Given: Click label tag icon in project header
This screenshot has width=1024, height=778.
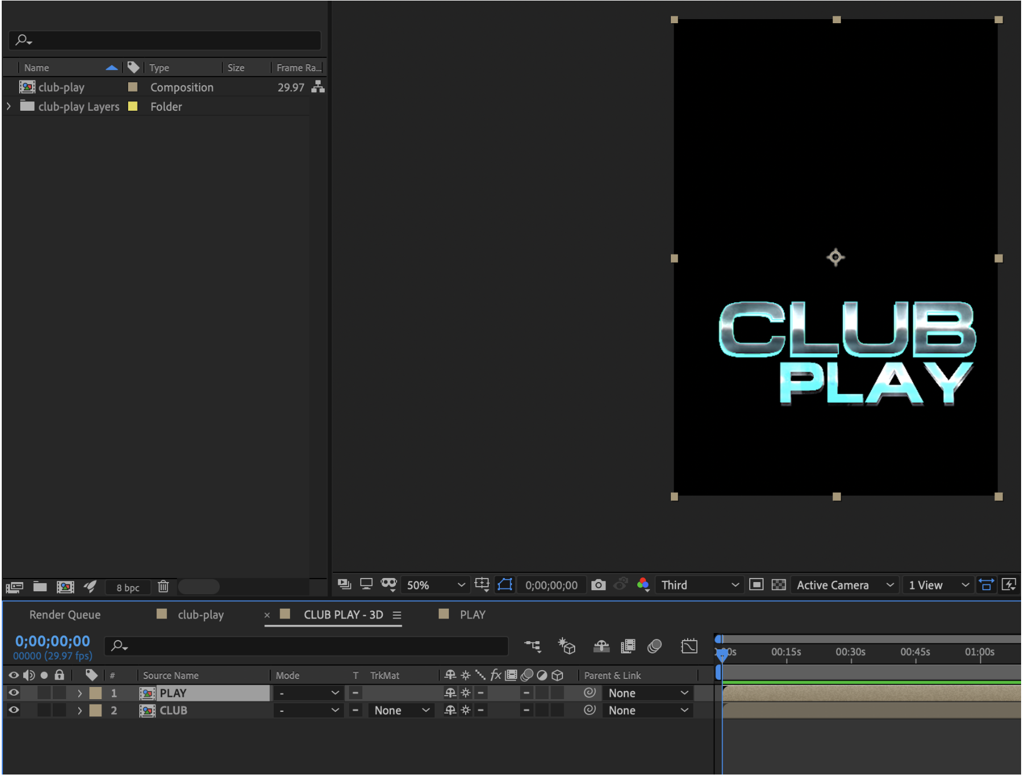Looking at the screenshot, I should (x=133, y=67).
